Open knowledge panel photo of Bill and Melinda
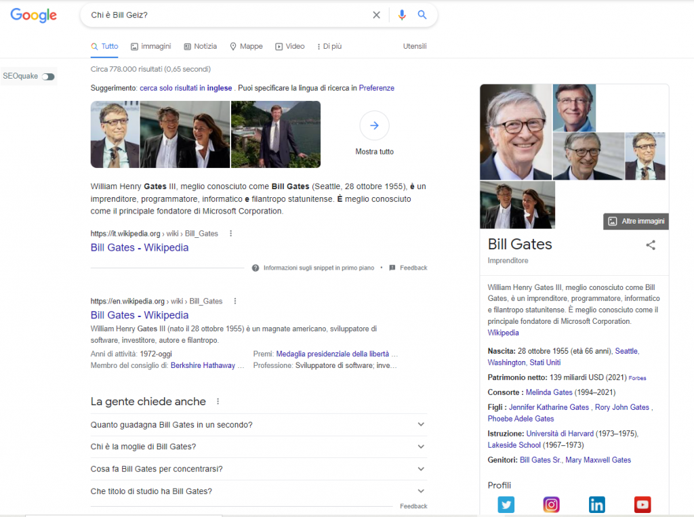 click(x=517, y=205)
